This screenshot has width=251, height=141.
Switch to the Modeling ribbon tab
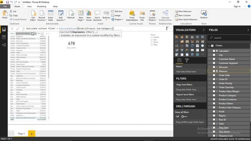pos(42,6)
